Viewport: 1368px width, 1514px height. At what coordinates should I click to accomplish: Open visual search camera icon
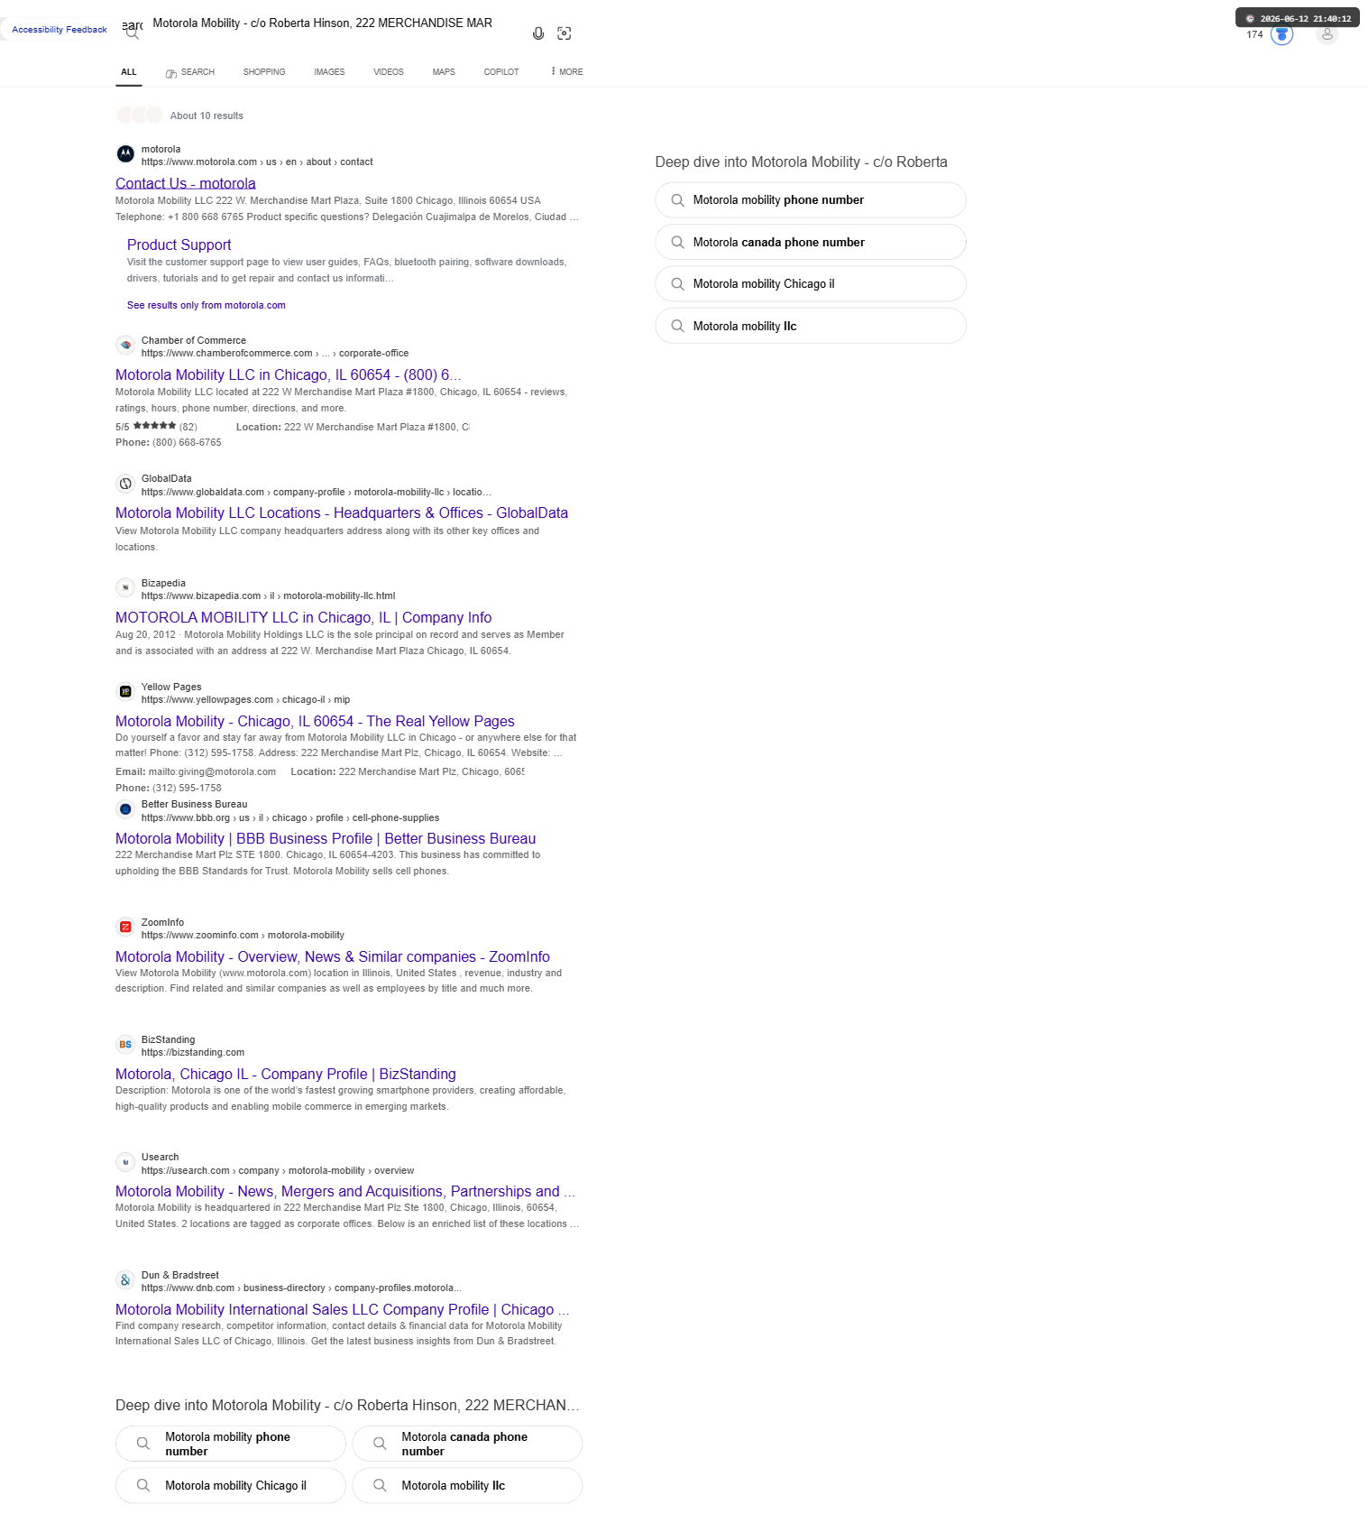pos(565,33)
